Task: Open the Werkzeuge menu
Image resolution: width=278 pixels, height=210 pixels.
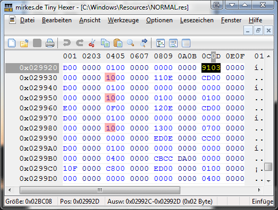Action: pos(123,20)
